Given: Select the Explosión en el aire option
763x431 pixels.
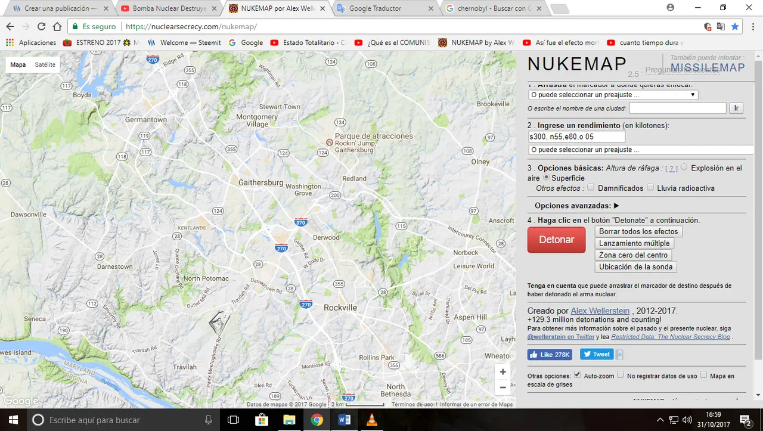Looking at the screenshot, I should click(684, 168).
